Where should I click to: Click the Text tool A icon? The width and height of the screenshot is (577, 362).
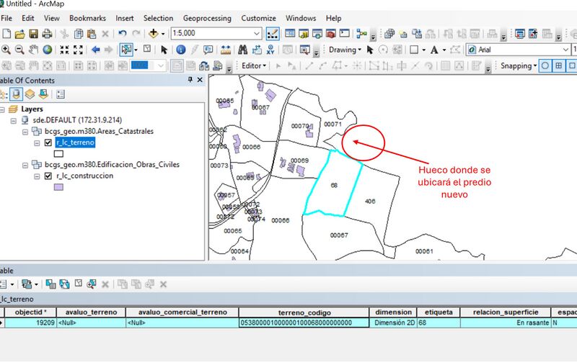pos(434,50)
